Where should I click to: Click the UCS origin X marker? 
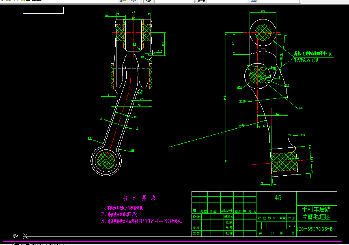coord(26,236)
